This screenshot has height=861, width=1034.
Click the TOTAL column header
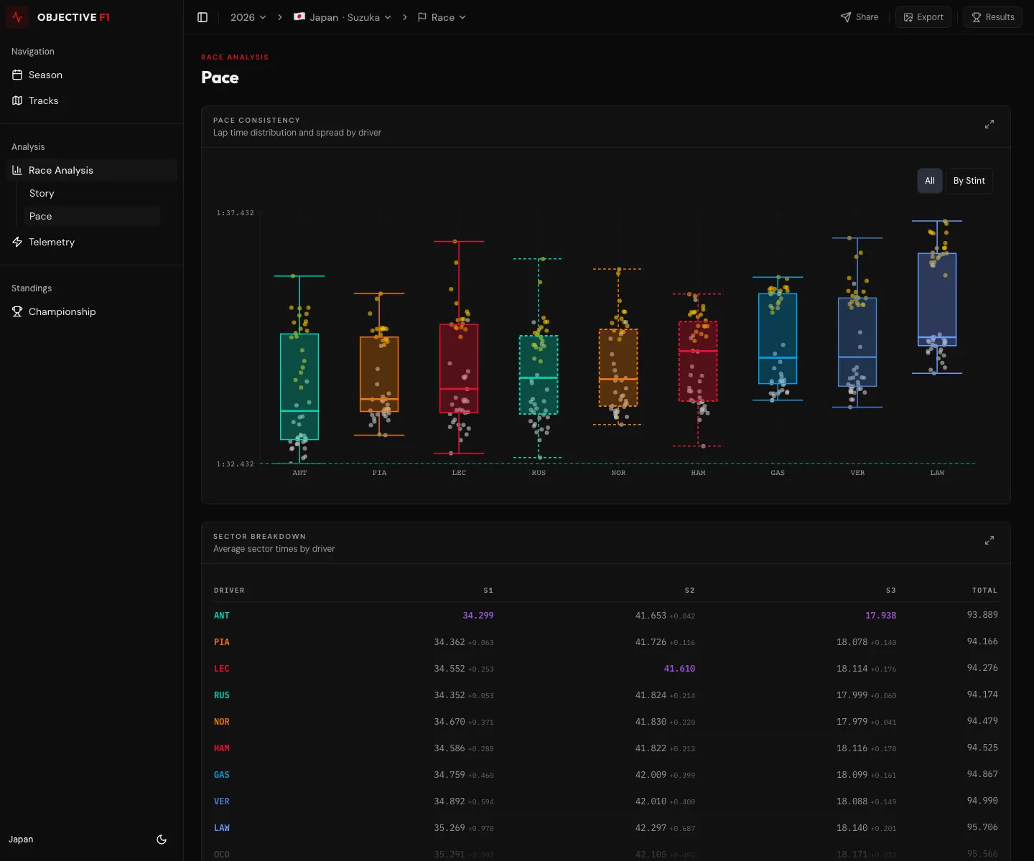(x=984, y=591)
